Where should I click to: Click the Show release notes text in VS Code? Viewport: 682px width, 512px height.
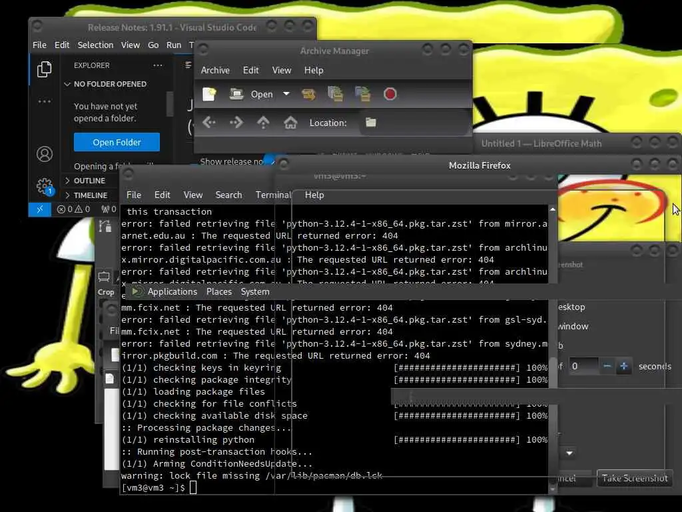click(232, 161)
